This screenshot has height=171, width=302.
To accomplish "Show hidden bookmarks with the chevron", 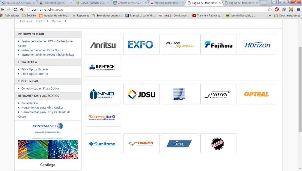I will tap(270, 16).
